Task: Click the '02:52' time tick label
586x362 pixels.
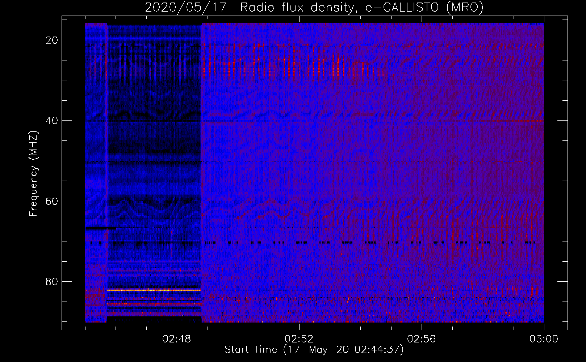Action: pos(299,339)
